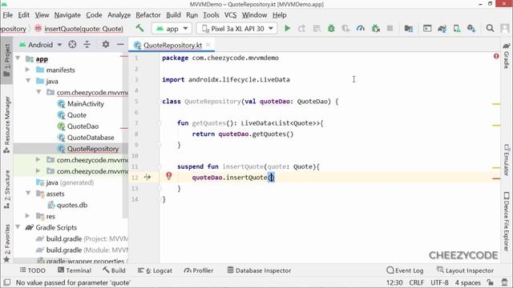513x288 pixels.
Task: Open the File menu
Action: coord(7,15)
